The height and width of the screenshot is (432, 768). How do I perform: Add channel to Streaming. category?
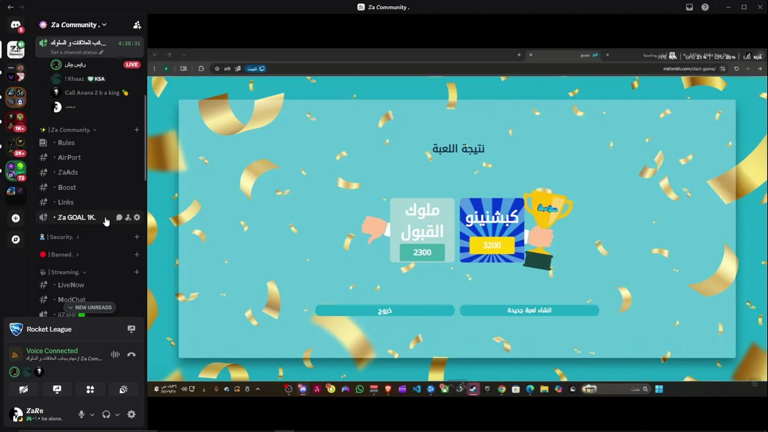[137, 272]
